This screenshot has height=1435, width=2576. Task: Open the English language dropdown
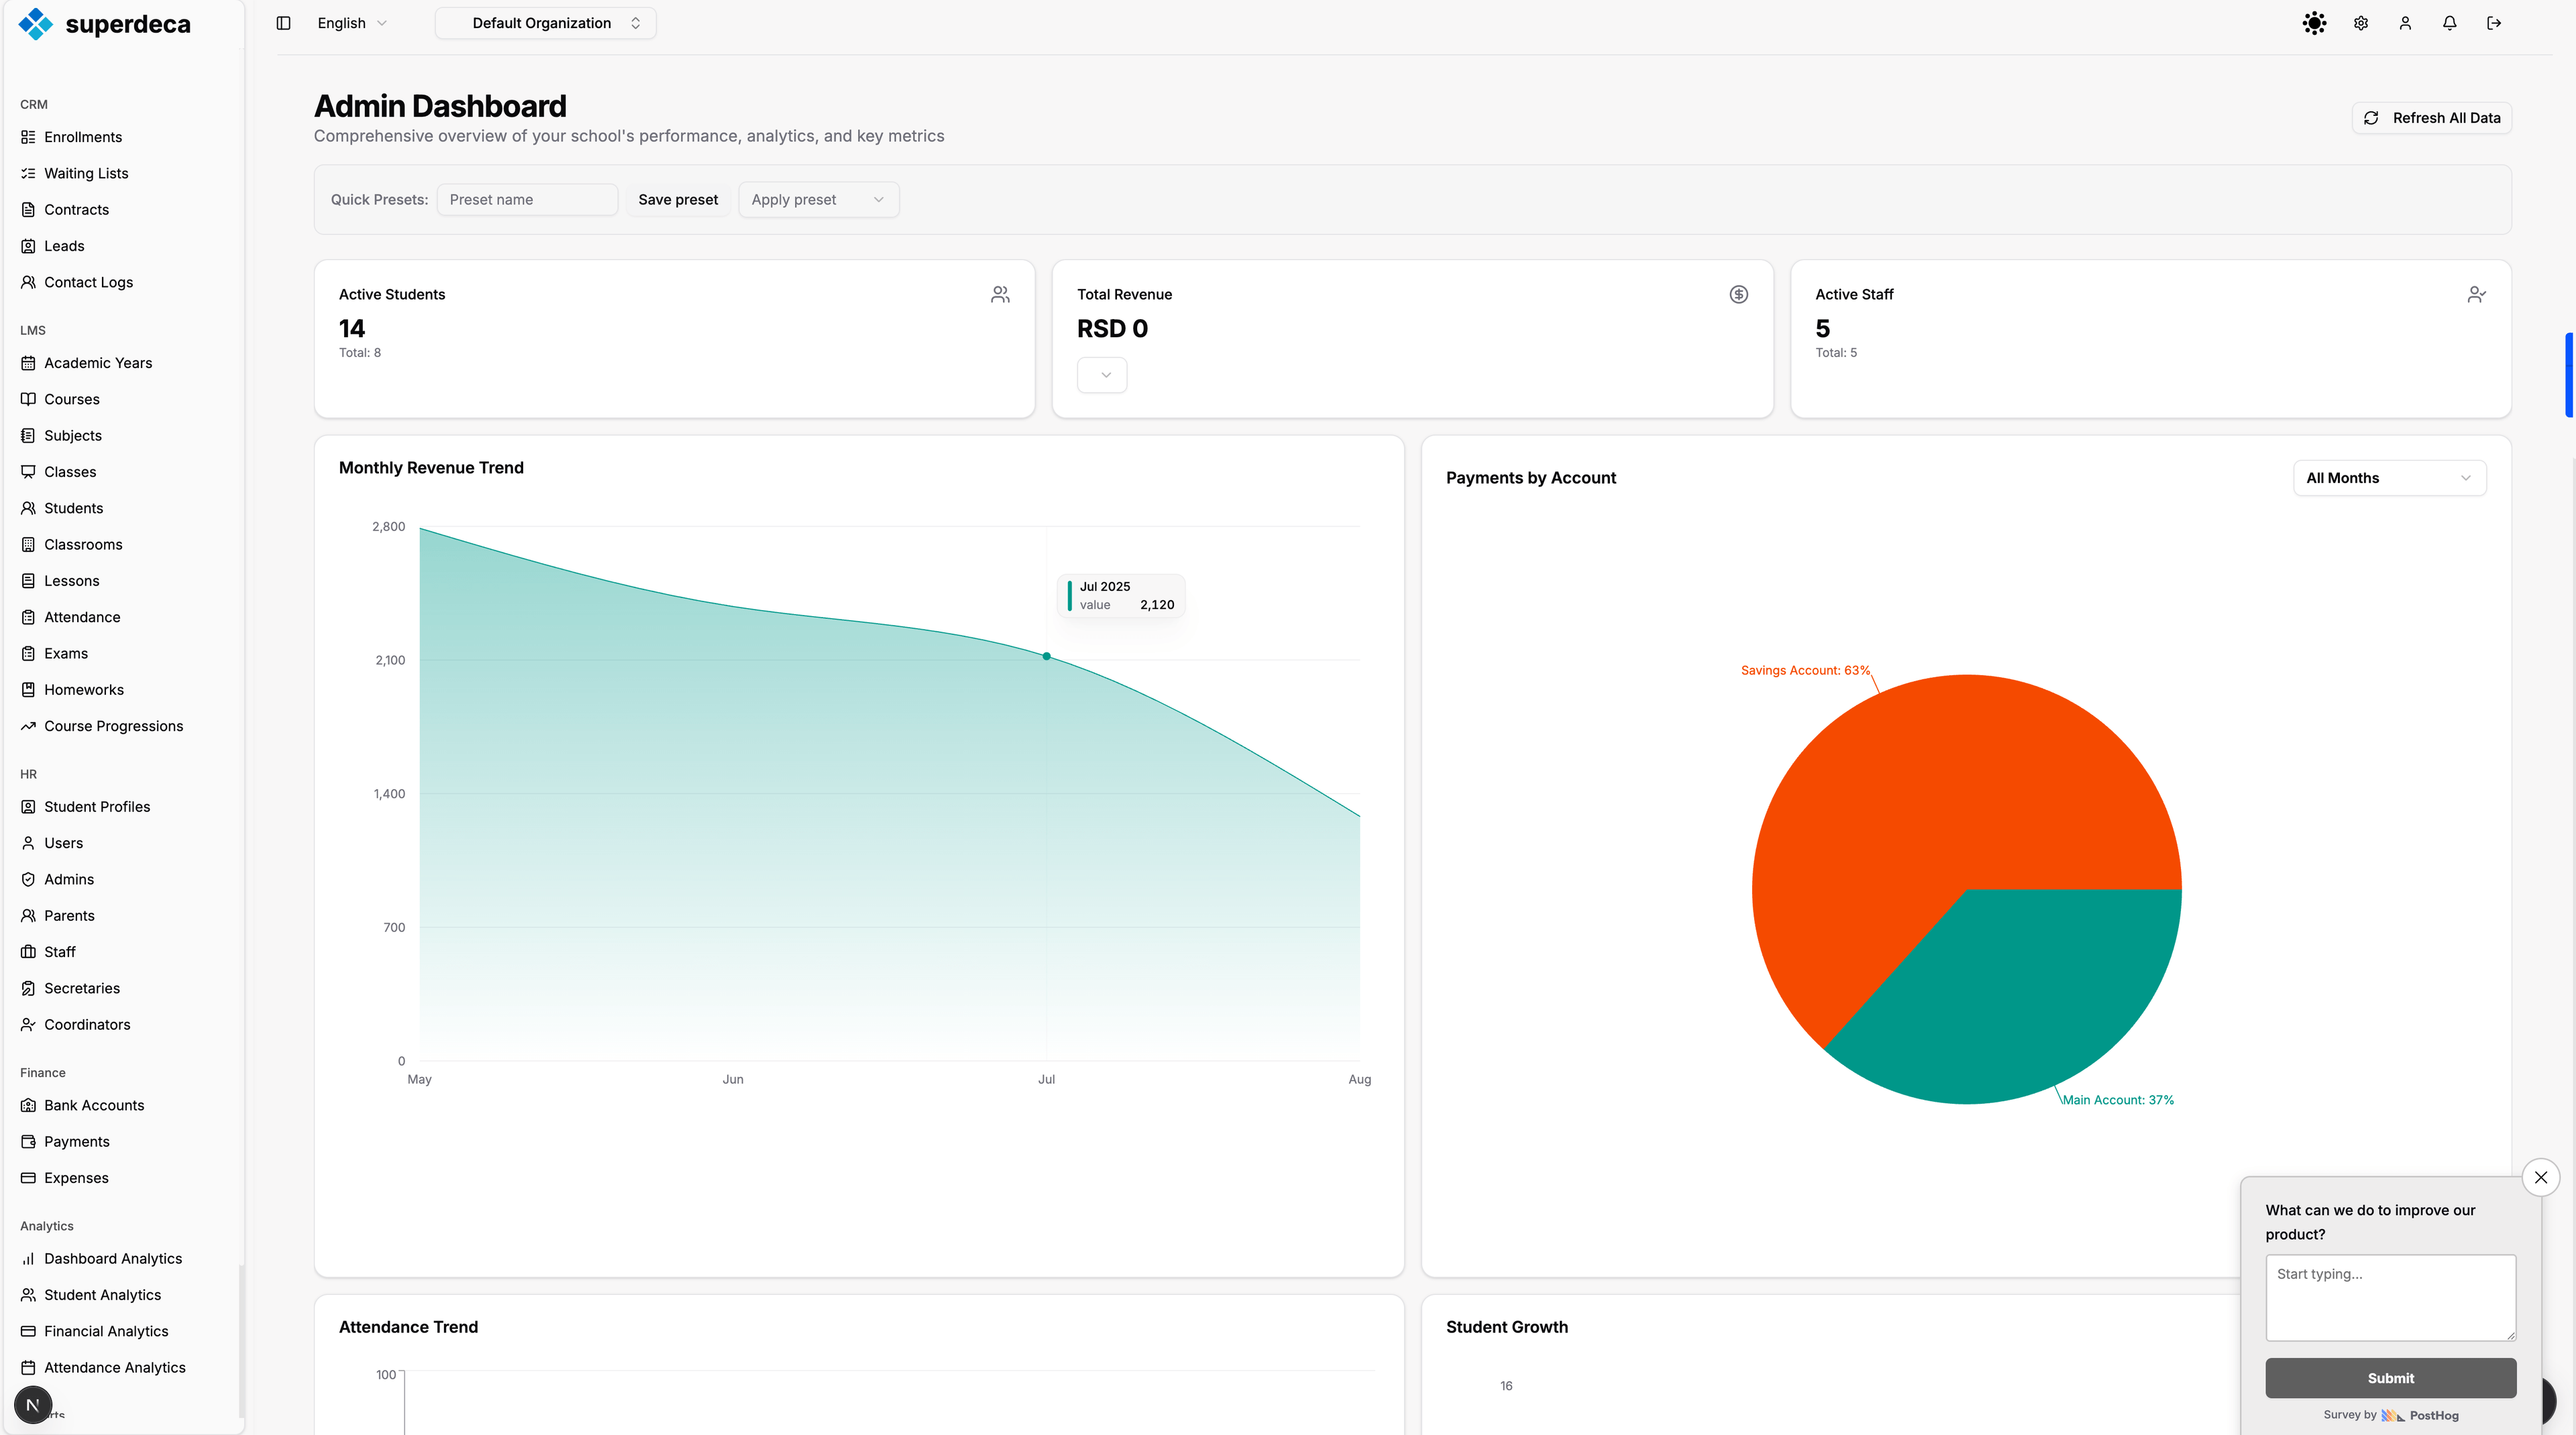pyautogui.click(x=352, y=23)
